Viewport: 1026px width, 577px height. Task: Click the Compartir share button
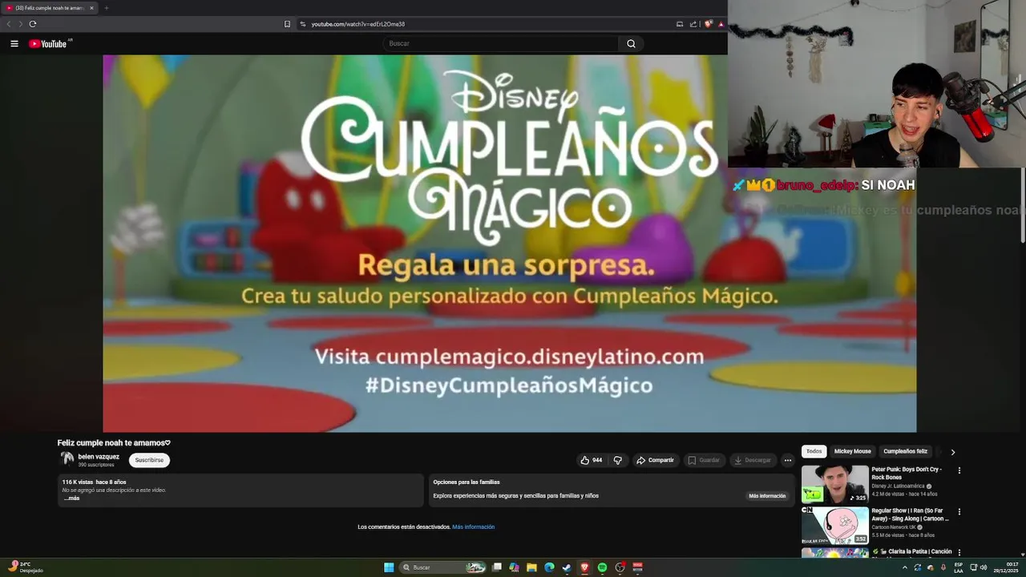point(655,460)
